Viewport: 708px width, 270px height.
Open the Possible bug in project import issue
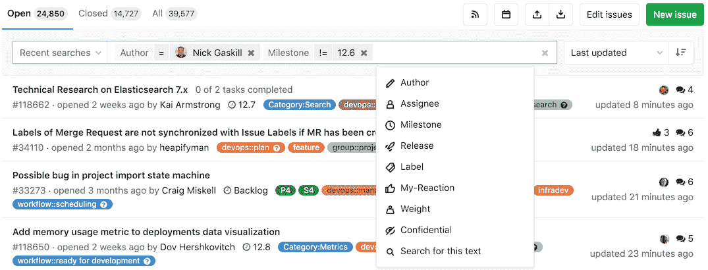point(111,175)
